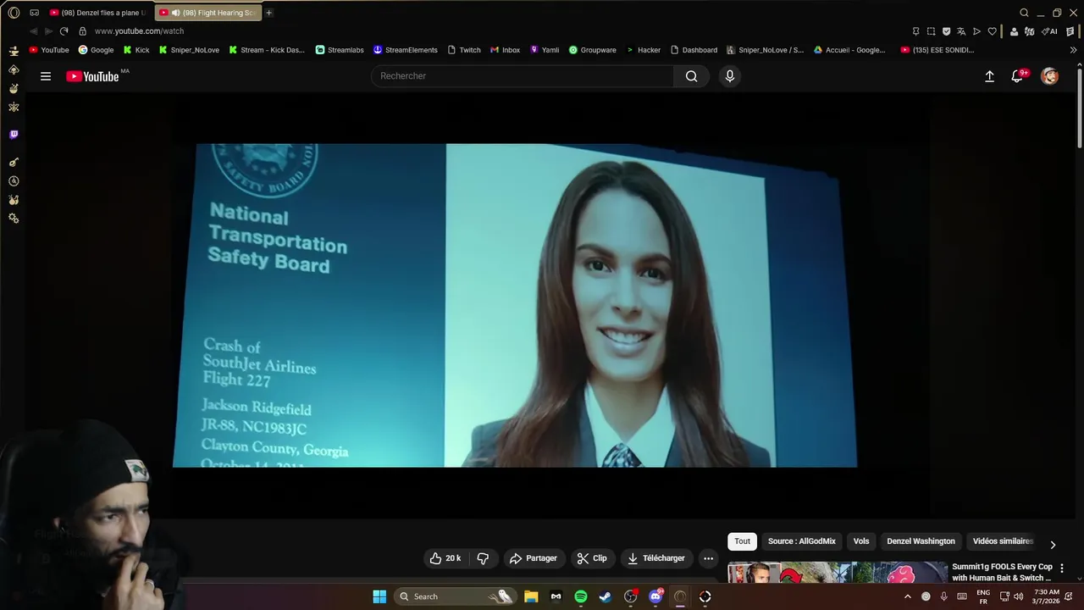
Task: Open volume control in system tray
Action: pyautogui.click(x=1018, y=596)
